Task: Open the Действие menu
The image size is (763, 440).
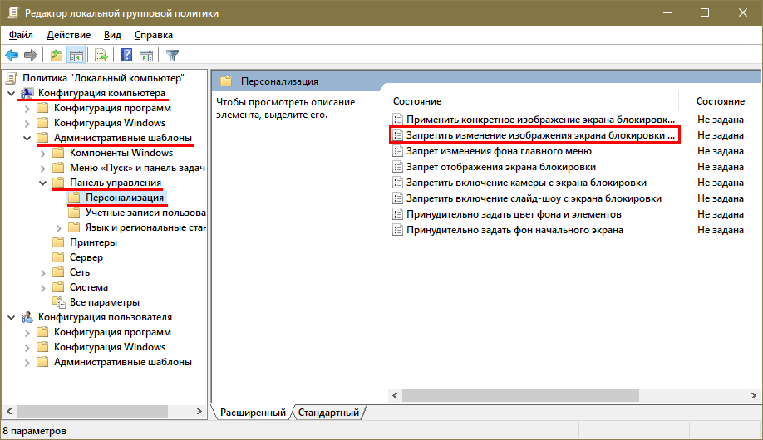Action: tap(68, 35)
